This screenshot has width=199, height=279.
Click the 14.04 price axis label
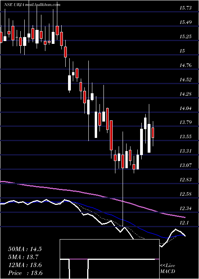[185, 108]
